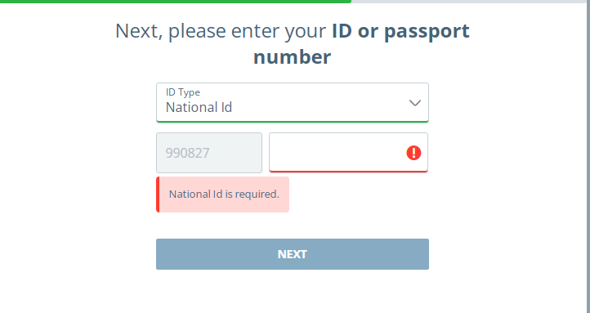Screen dimensions: 590x313
Task: Click the NEXT button
Action: coord(293,254)
